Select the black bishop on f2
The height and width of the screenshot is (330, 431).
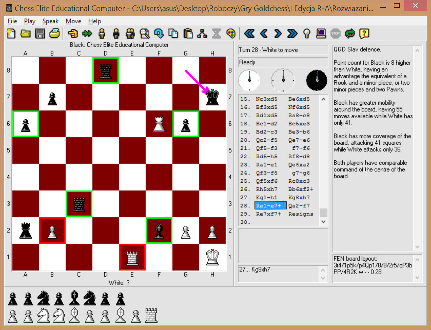point(159,230)
